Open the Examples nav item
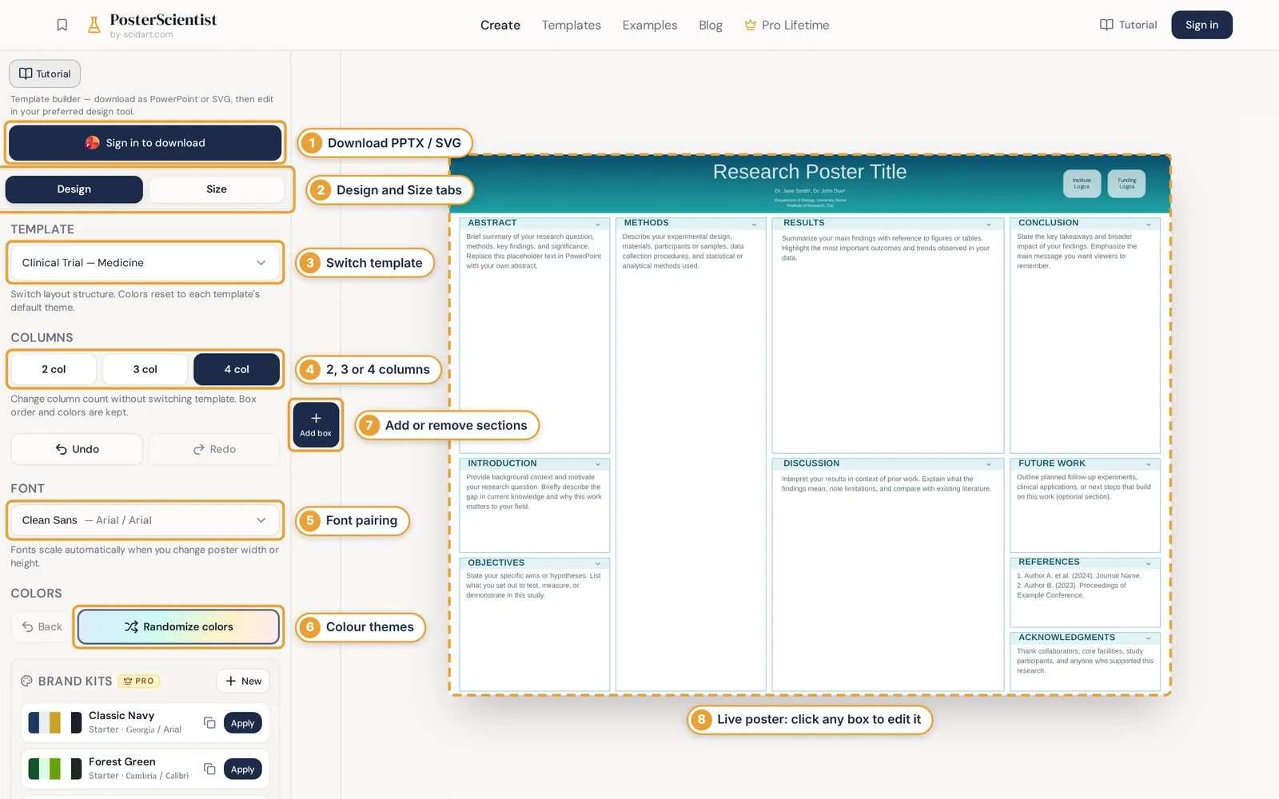The height and width of the screenshot is (799, 1279). 650,25
